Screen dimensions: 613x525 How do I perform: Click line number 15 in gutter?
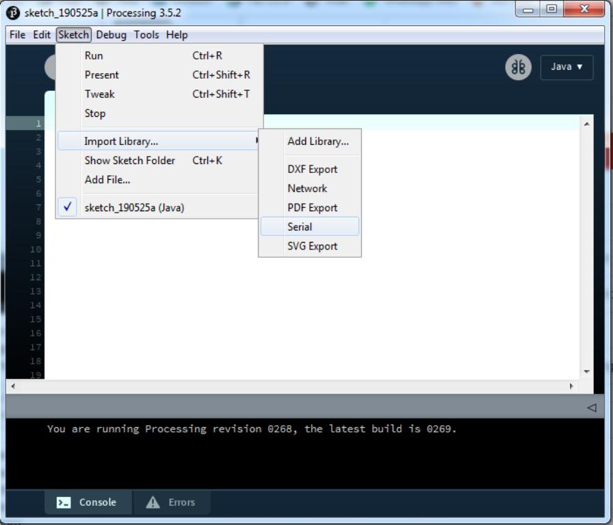[35, 319]
